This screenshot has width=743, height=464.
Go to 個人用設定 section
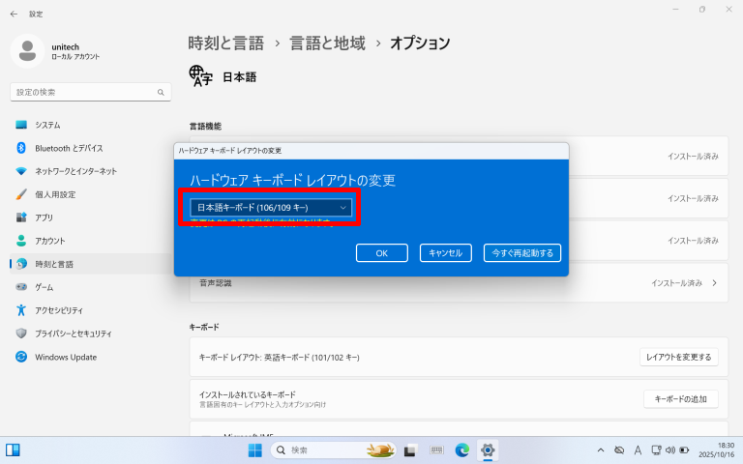tap(54, 194)
